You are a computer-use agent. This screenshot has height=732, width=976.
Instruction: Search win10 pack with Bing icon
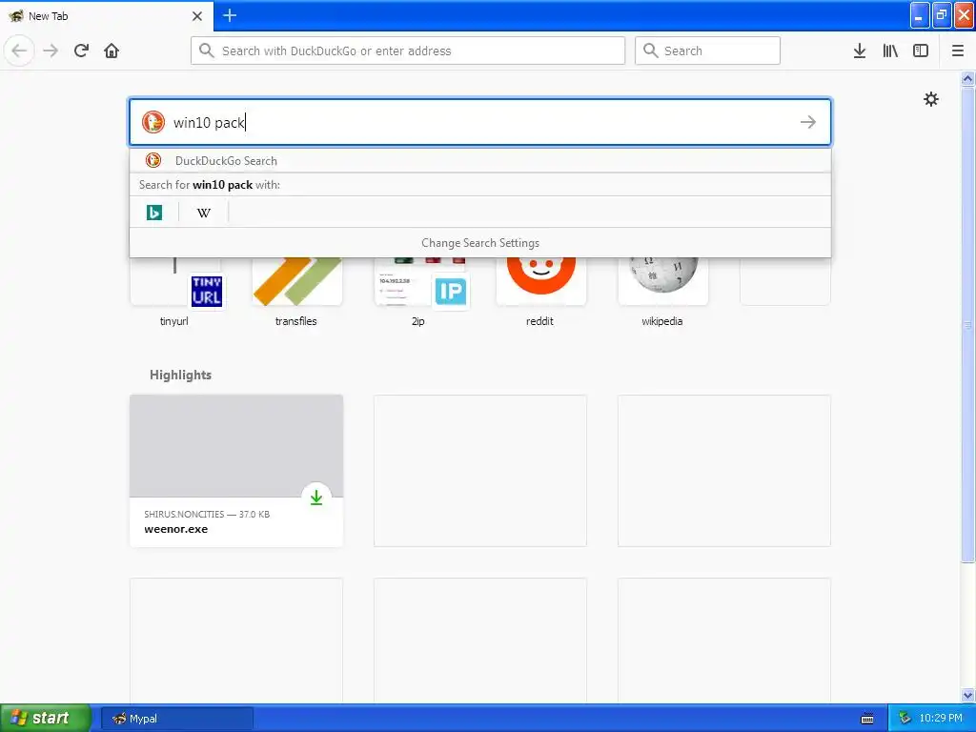154,213
